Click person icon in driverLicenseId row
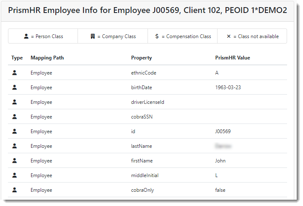 tap(15, 102)
